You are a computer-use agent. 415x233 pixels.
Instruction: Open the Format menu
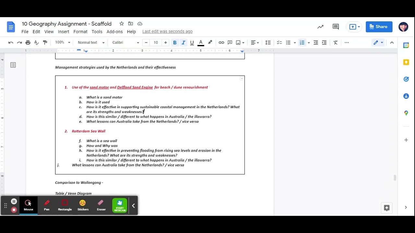tap(80, 31)
